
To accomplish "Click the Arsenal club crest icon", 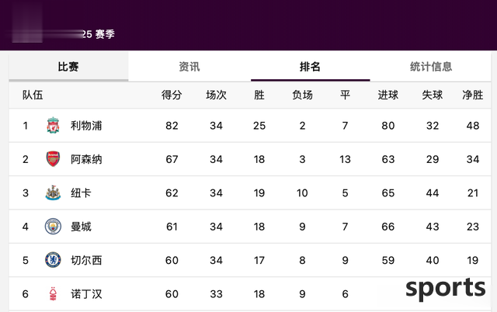I will tap(53, 159).
